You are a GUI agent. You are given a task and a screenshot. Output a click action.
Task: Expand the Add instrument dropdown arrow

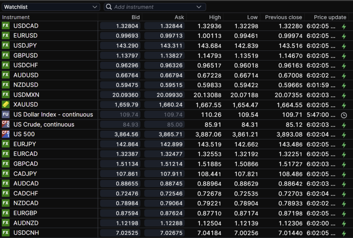pos(199,7)
